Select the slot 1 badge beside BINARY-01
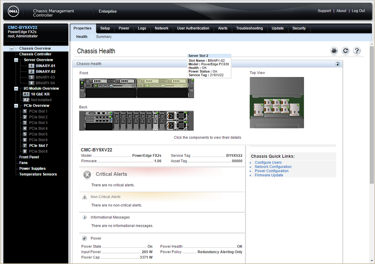 (32, 66)
